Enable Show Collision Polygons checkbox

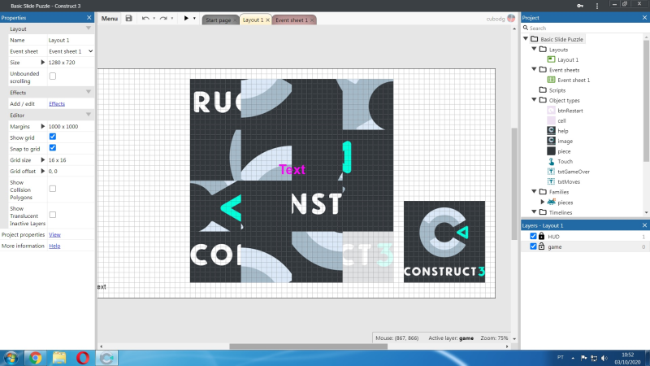(53, 189)
